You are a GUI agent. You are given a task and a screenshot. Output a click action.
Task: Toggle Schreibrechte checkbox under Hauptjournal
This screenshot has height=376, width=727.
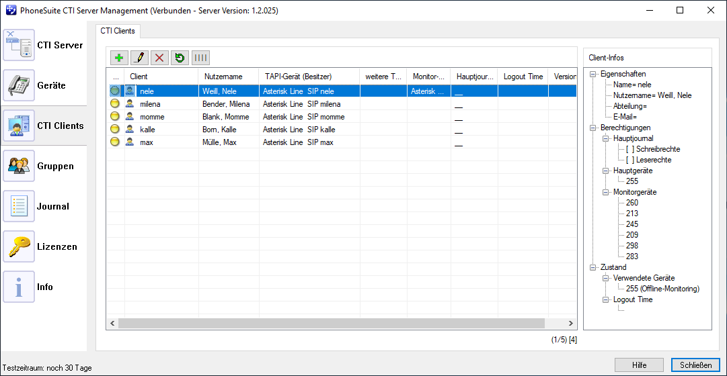(630, 149)
